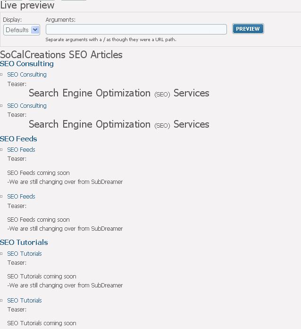Open the bold SEO Feeds group heading link
301x329 pixels.
[x=18, y=139]
